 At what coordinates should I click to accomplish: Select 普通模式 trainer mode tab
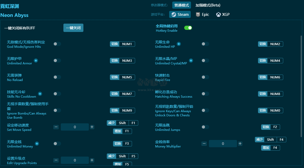point(181,5)
